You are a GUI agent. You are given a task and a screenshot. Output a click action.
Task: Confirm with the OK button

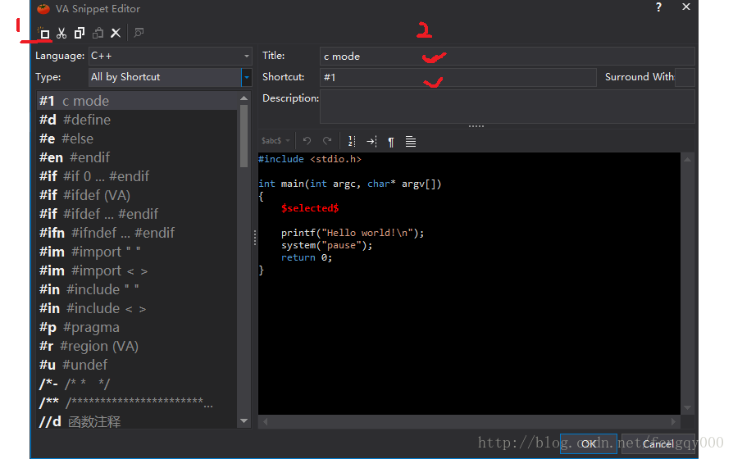[x=589, y=443]
